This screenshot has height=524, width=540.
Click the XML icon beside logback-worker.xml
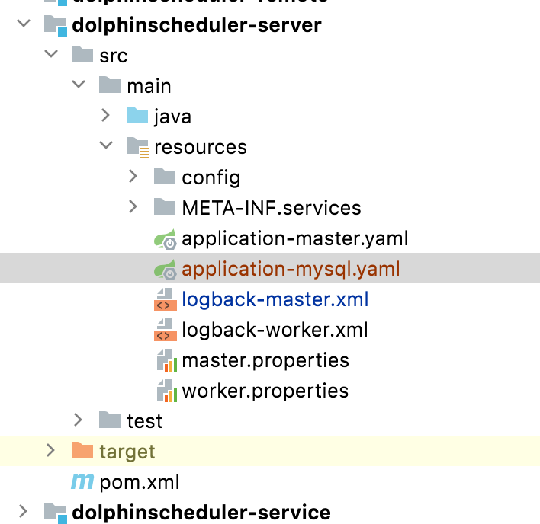click(165, 331)
